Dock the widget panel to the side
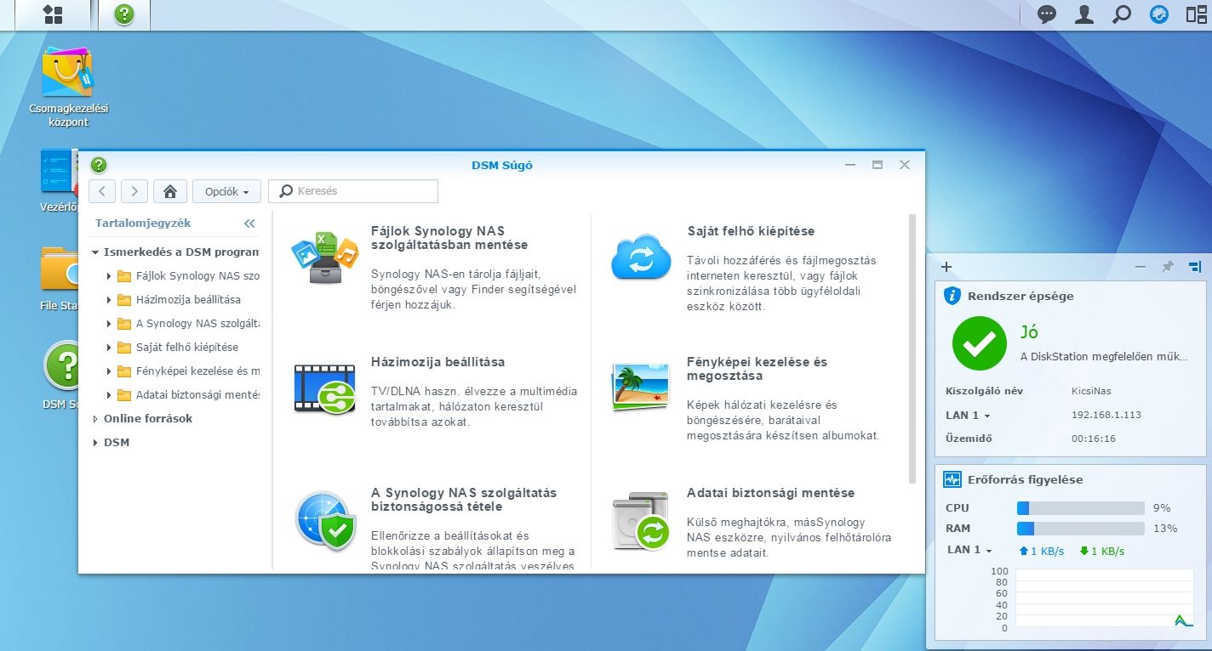 (x=1195, y=267)
